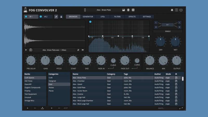Click the WET knob
The image size is (208, 117).
pos(175,42)
